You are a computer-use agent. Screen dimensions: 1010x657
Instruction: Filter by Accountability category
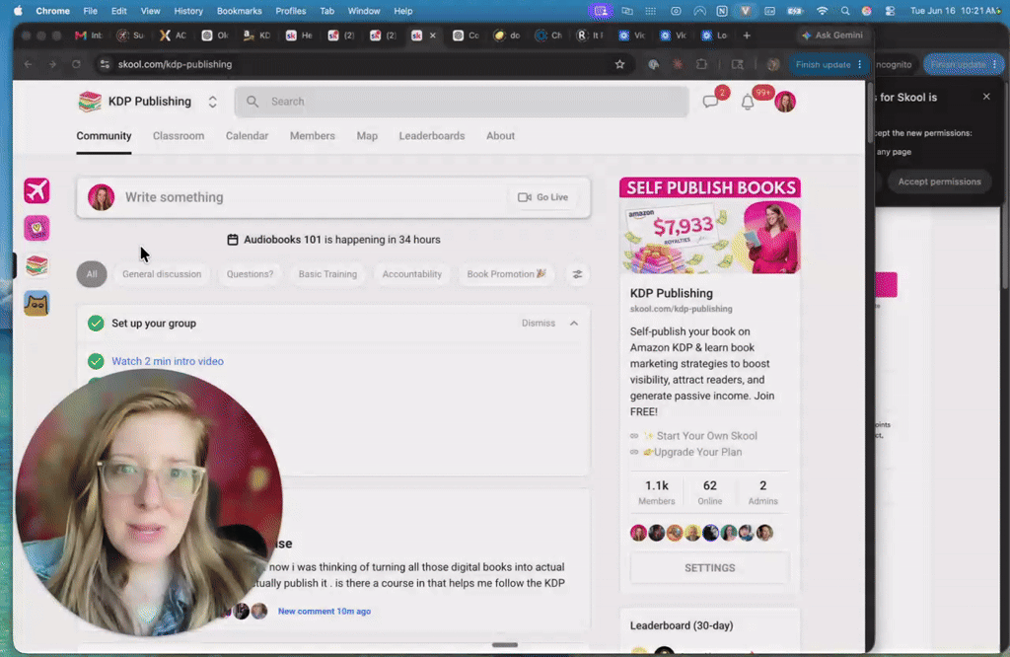click(x=412, y=274)
